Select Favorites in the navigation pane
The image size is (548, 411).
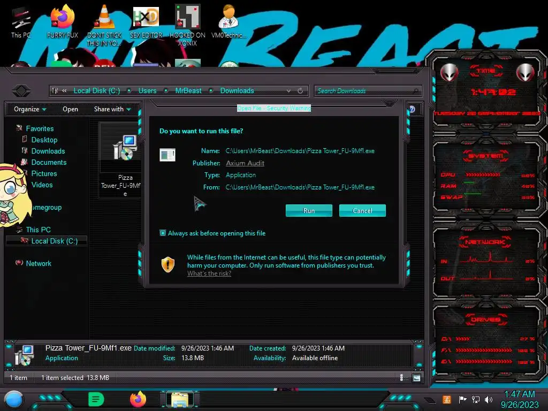40,128
